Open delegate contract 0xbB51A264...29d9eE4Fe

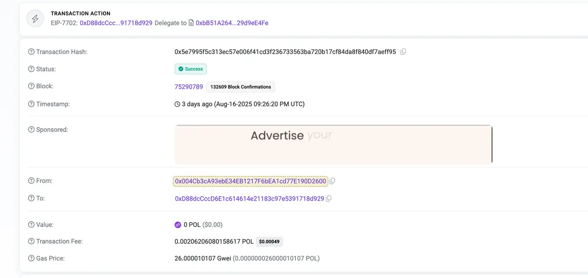click(x=232, y=23)
